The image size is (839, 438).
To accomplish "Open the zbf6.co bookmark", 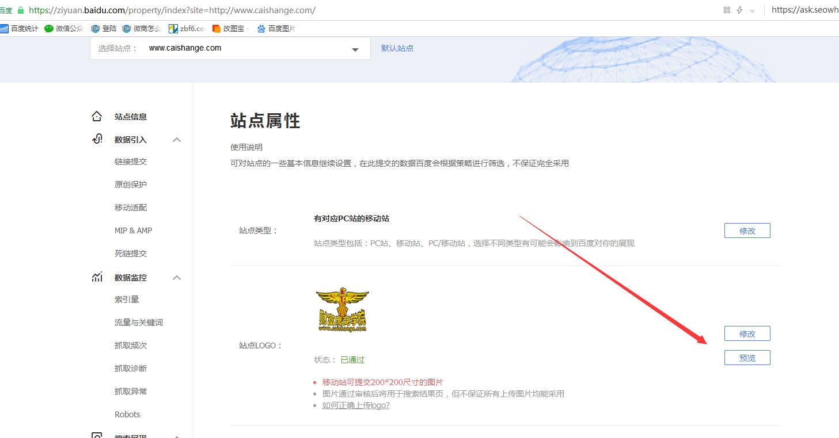I will pos(187,28).
